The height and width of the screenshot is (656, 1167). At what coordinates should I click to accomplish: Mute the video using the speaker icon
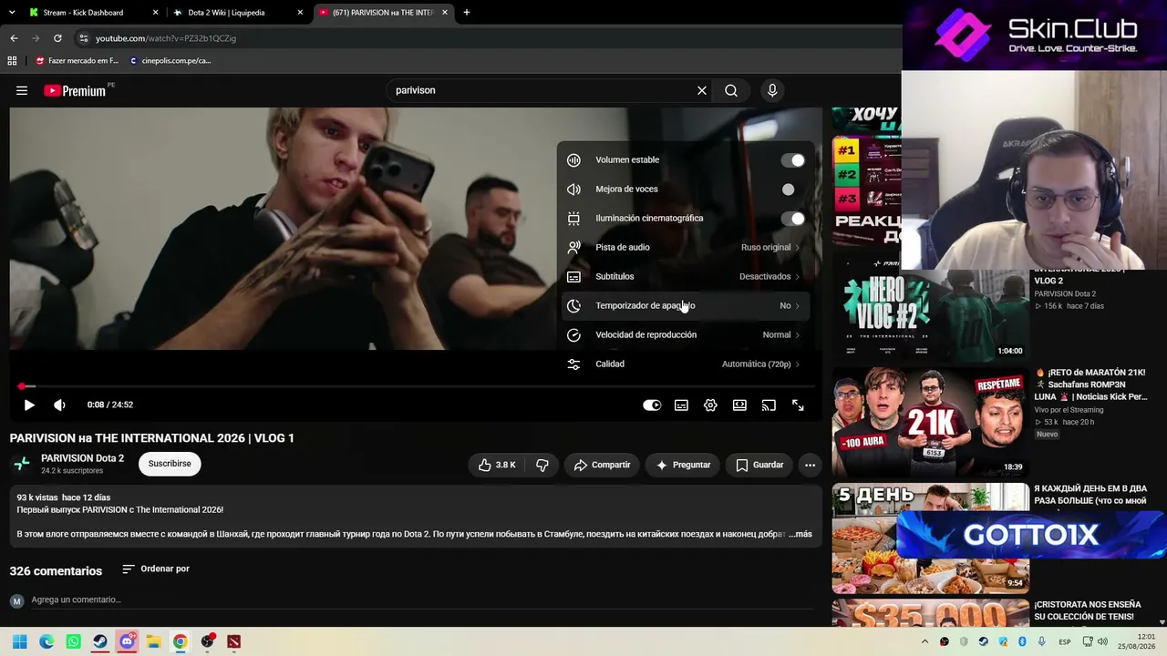coord(59,405)
